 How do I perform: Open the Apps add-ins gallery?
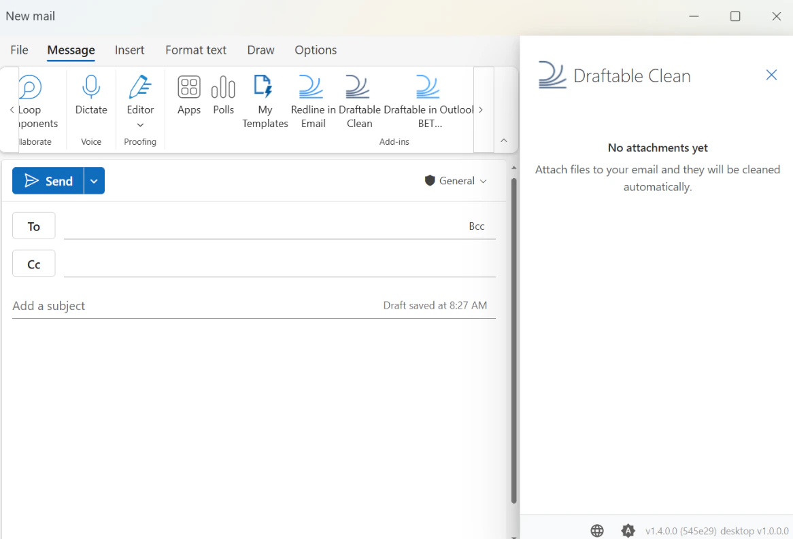click(x=189, y=95)
